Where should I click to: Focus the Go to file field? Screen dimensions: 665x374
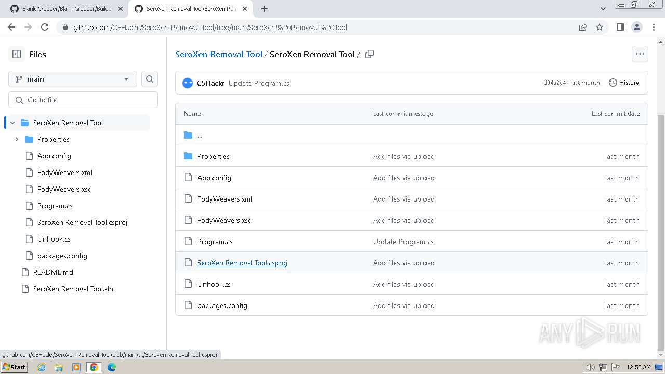point(83,100)
